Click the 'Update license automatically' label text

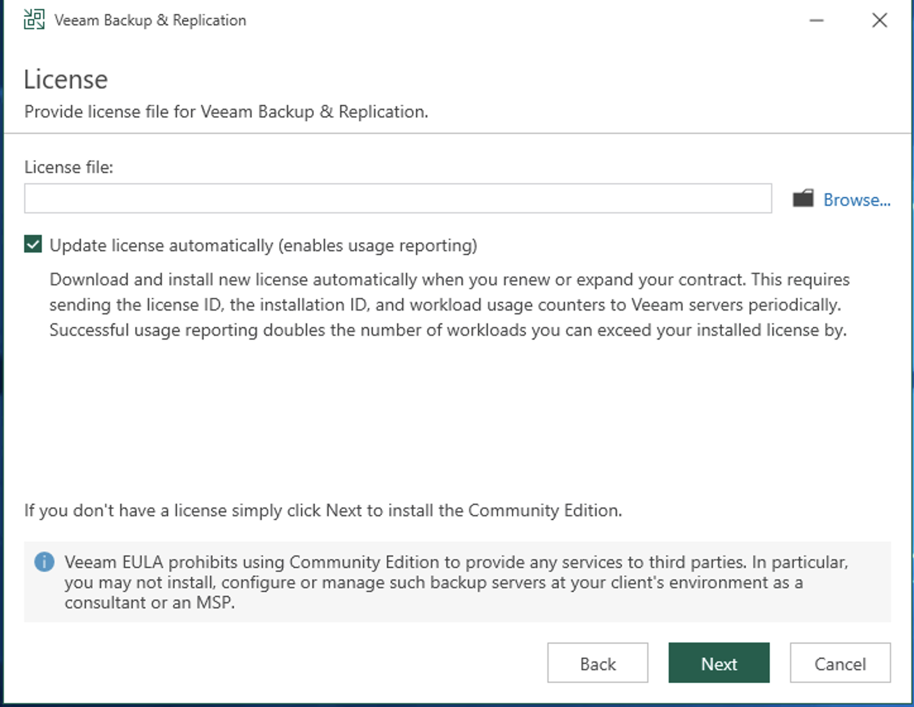click(x=263, y=245)
